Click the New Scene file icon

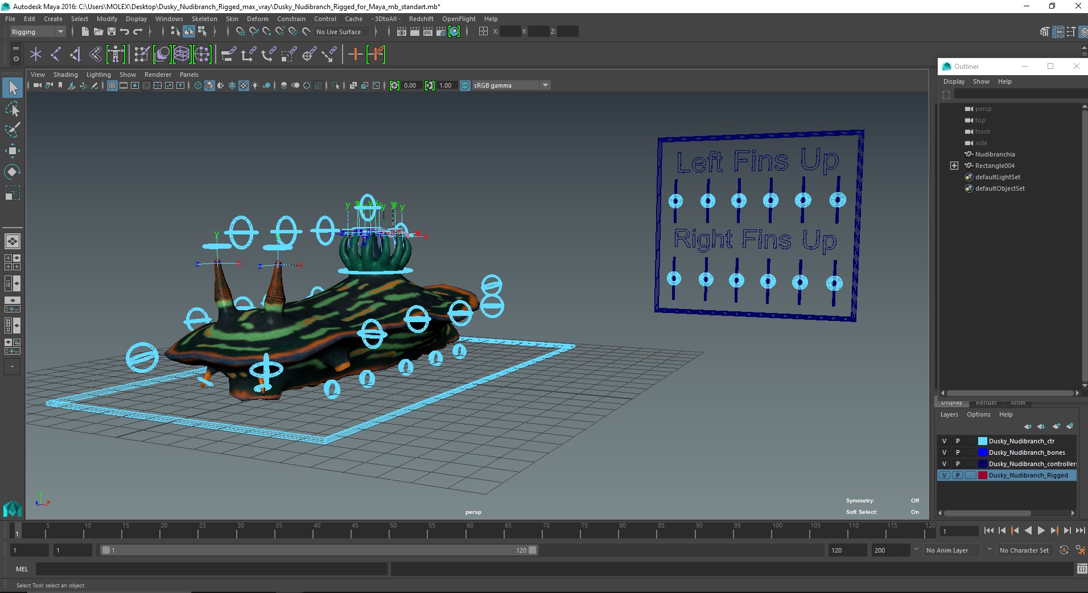pos(85,32)
